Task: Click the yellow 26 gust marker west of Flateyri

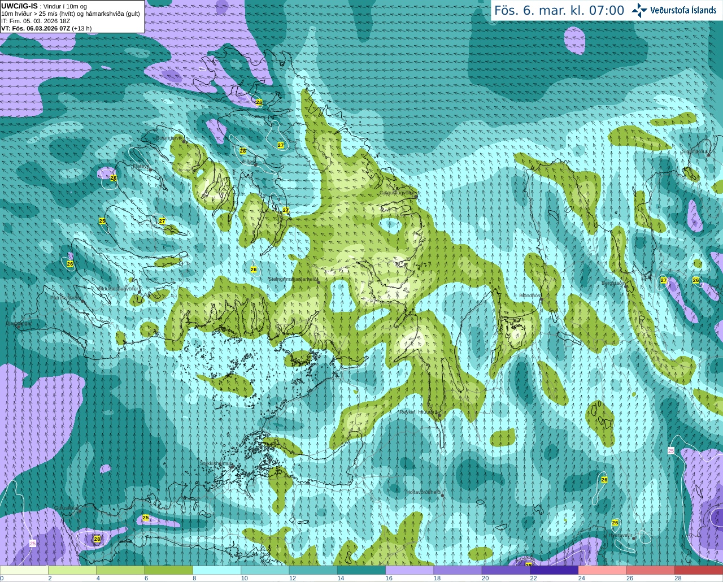Action: (114, 178)
